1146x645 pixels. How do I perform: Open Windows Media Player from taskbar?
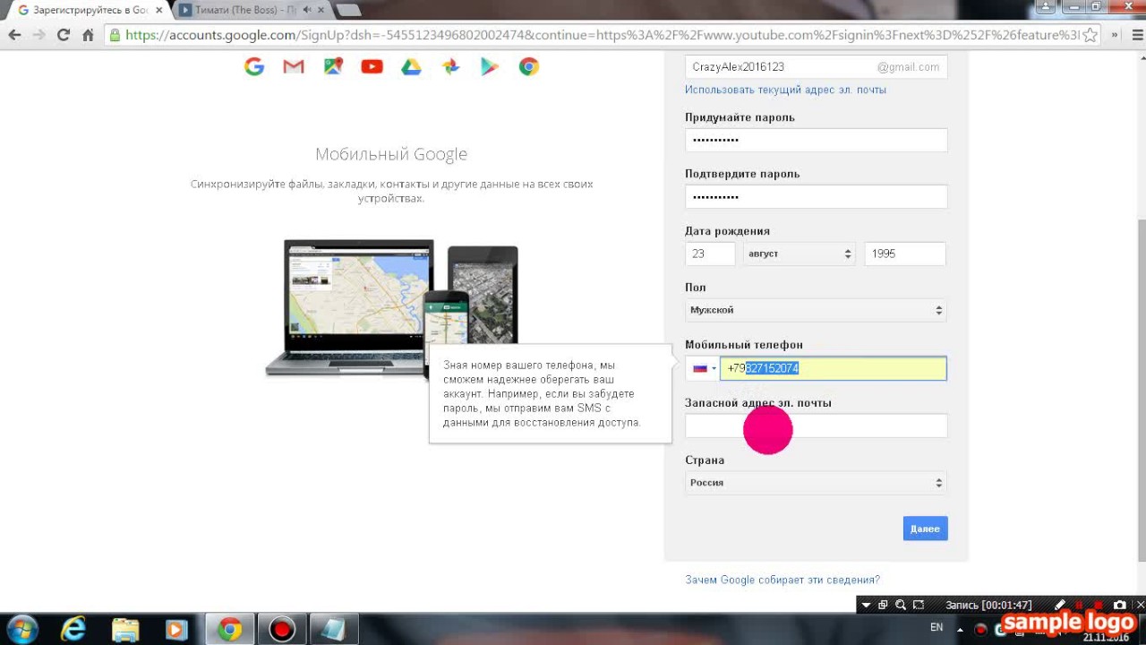[x=177, y=630]
